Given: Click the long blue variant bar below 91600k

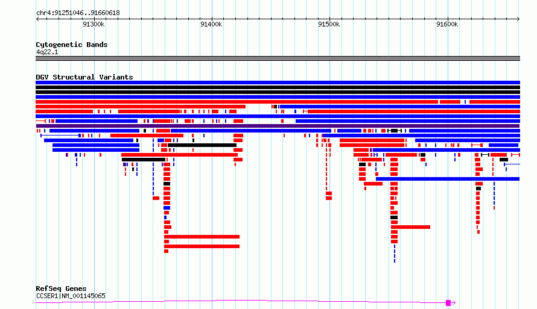Looking at the screenshot, I should coord(448,179).
